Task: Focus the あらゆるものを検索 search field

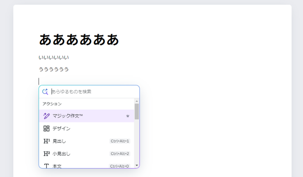Action: pos(92,92)
